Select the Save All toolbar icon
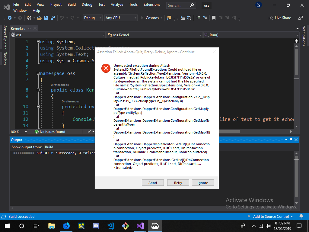This screenshot has height=232, width=309. point(53,18)
